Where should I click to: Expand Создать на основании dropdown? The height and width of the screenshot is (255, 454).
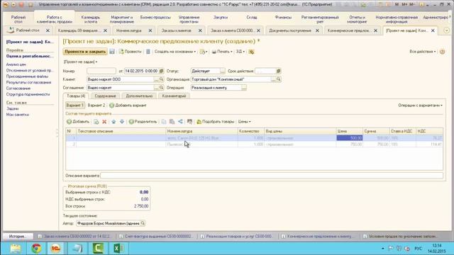(x=175, y=52)
